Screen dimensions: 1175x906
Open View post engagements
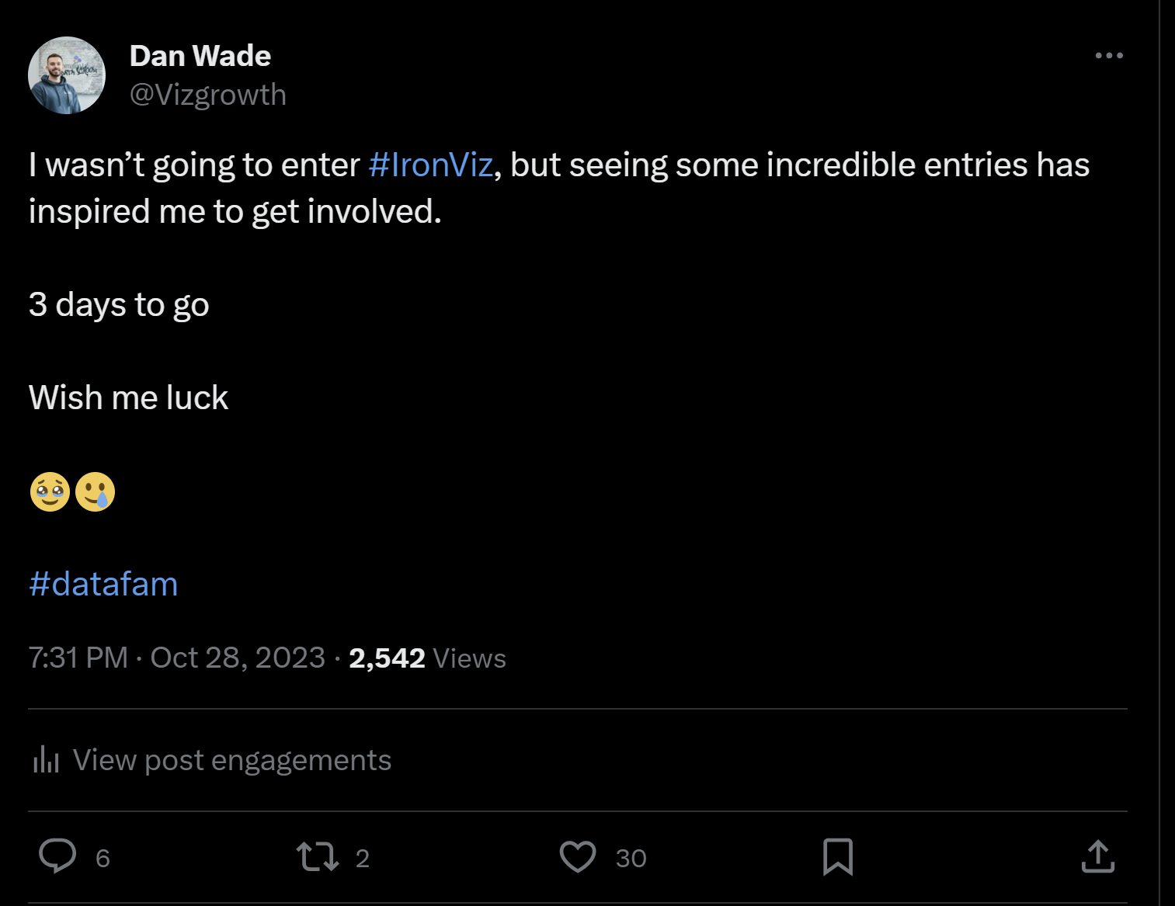pyautogui.click(x=231, y=760)
